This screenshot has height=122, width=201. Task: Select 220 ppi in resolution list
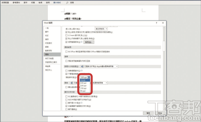(85, 86)
